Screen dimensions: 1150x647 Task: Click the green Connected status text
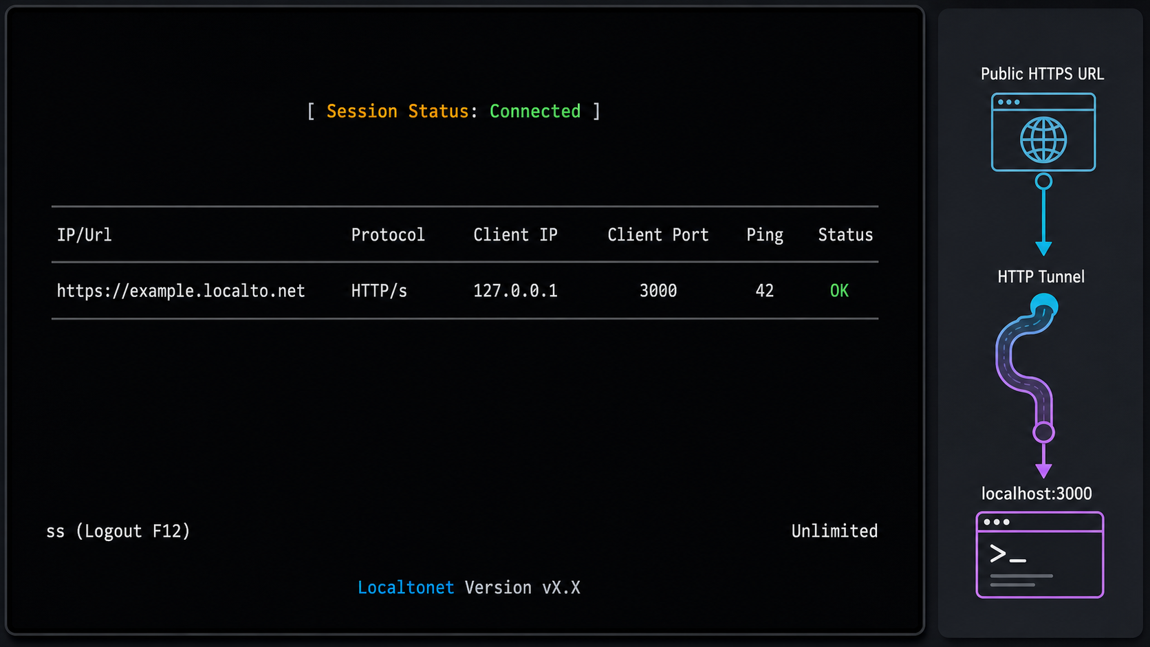pos(535,111)
